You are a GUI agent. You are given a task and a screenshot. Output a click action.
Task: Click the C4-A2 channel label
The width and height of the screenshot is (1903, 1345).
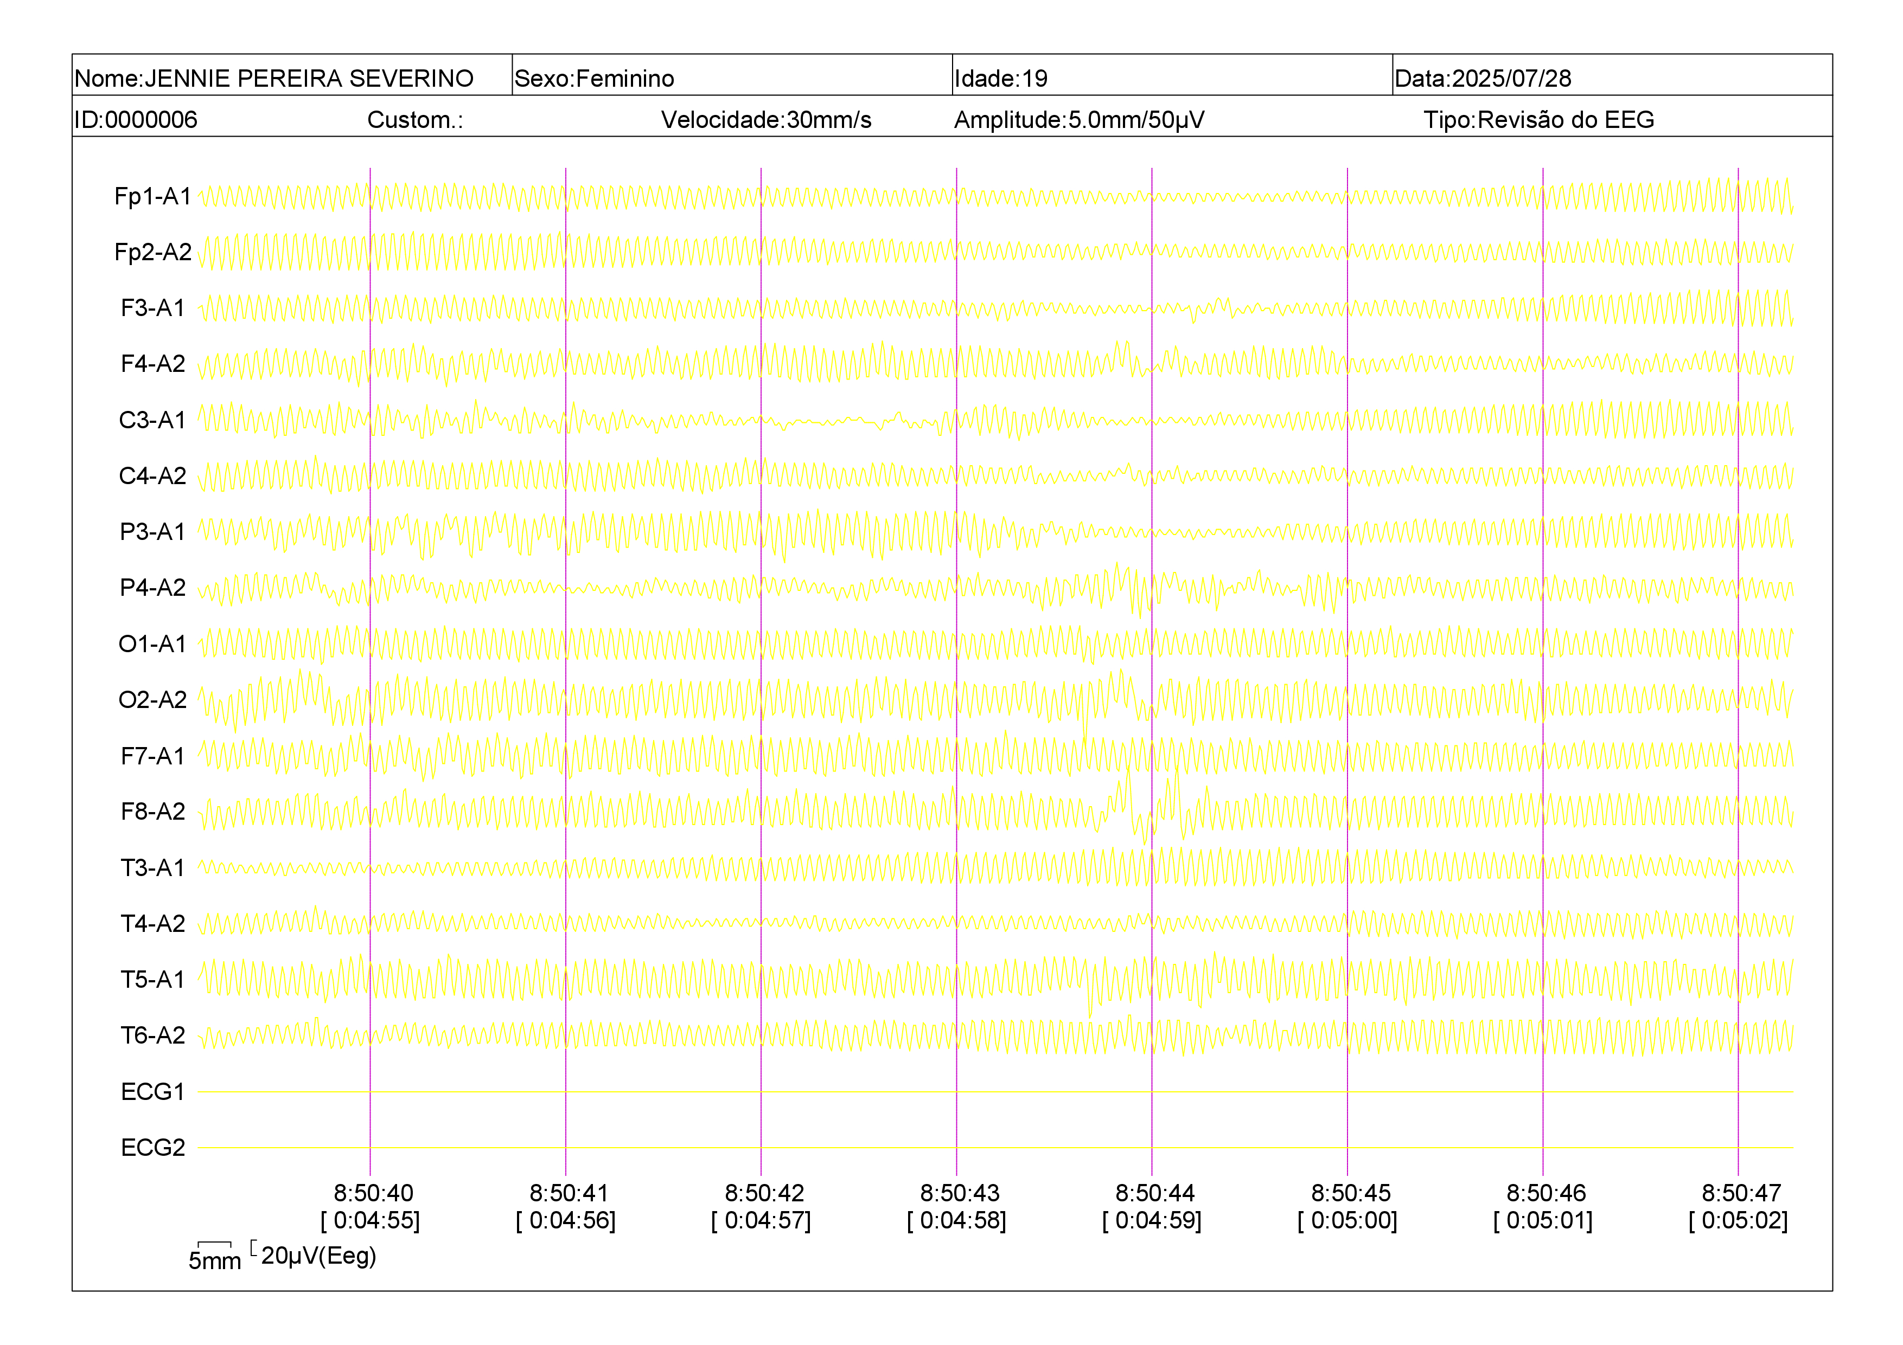(x=154, y=475)
